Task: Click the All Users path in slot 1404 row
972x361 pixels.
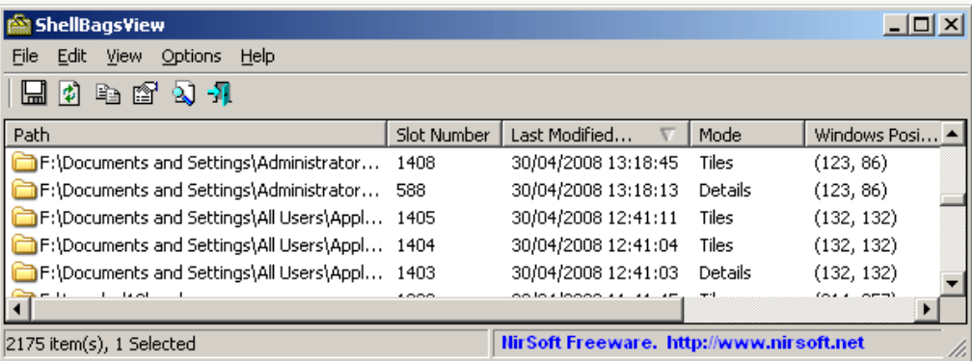Action: point(211,245)
